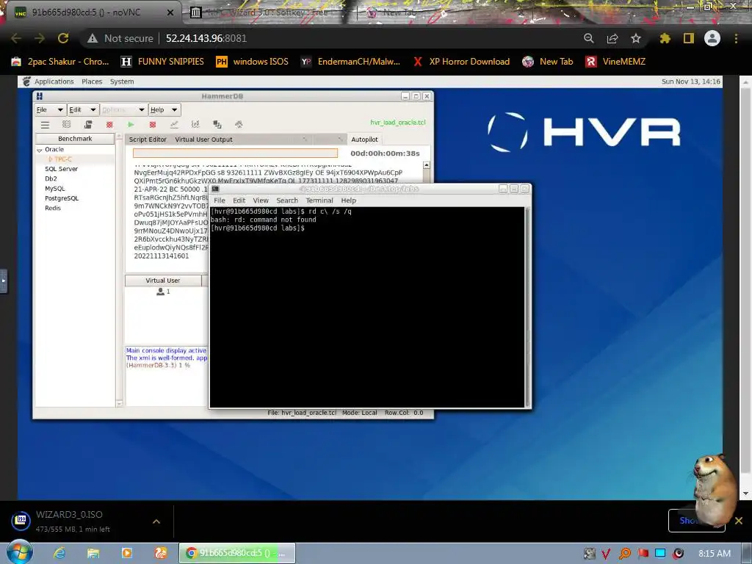This screenshot has height=564, width=752.
Task: Click the share page icon
Action: tap(612, 38)
